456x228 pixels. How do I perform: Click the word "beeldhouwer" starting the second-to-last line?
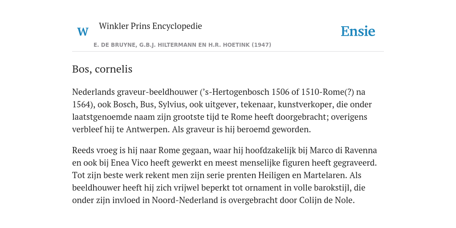tap(96, 188)
